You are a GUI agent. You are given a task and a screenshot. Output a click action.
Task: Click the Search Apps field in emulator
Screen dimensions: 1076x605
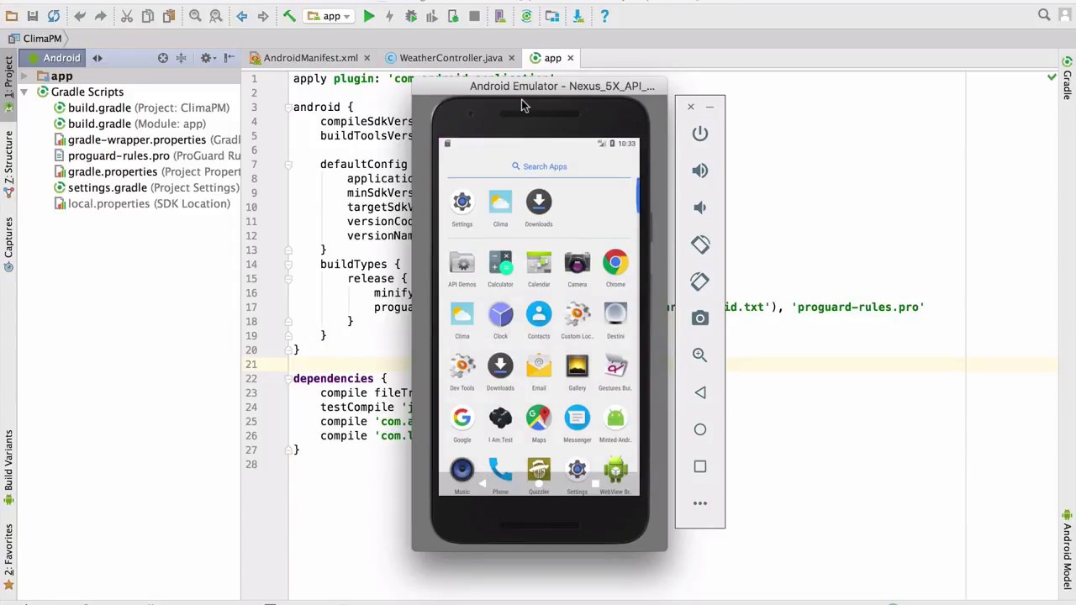pyautogui.click(x=539, y=166)
